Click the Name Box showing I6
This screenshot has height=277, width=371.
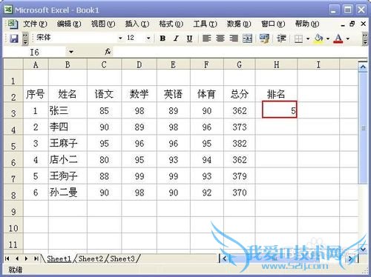35,52
